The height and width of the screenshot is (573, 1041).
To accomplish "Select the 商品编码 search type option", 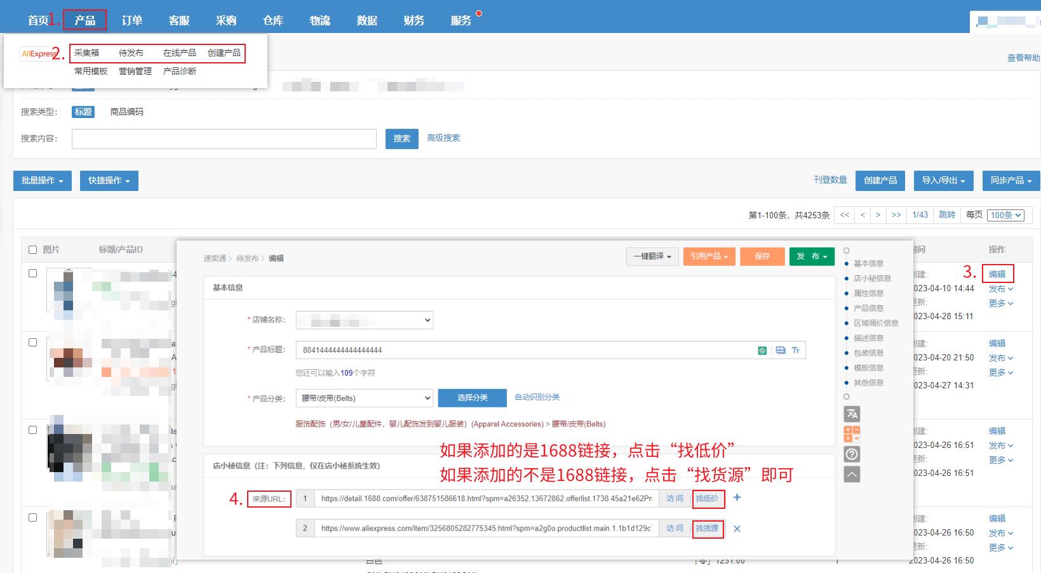I will (x=128, y=112).
